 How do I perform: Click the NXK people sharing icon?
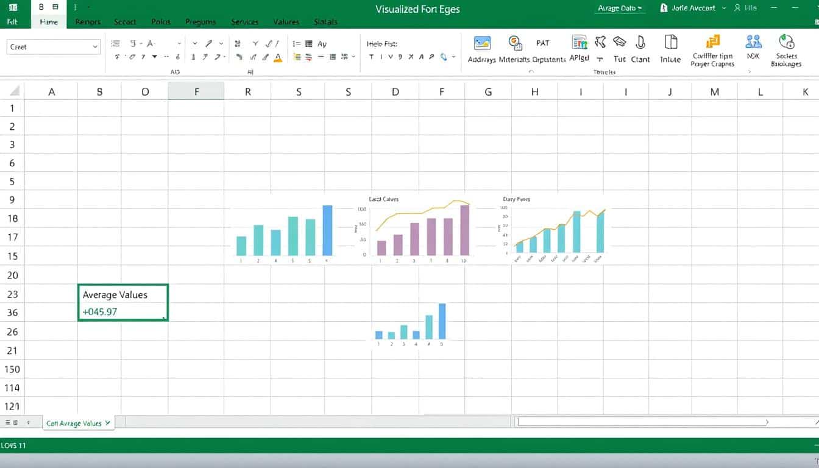tap(753, 44)
